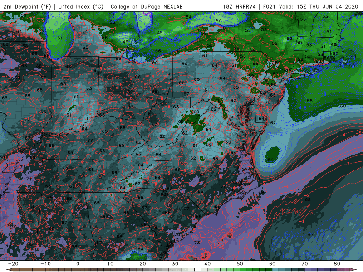Click the 0 tick label on color scale
This screenshot has width=363, height=272.
coord(78,264)
